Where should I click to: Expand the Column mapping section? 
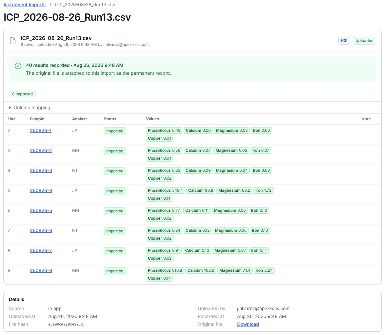click(30, 108)
